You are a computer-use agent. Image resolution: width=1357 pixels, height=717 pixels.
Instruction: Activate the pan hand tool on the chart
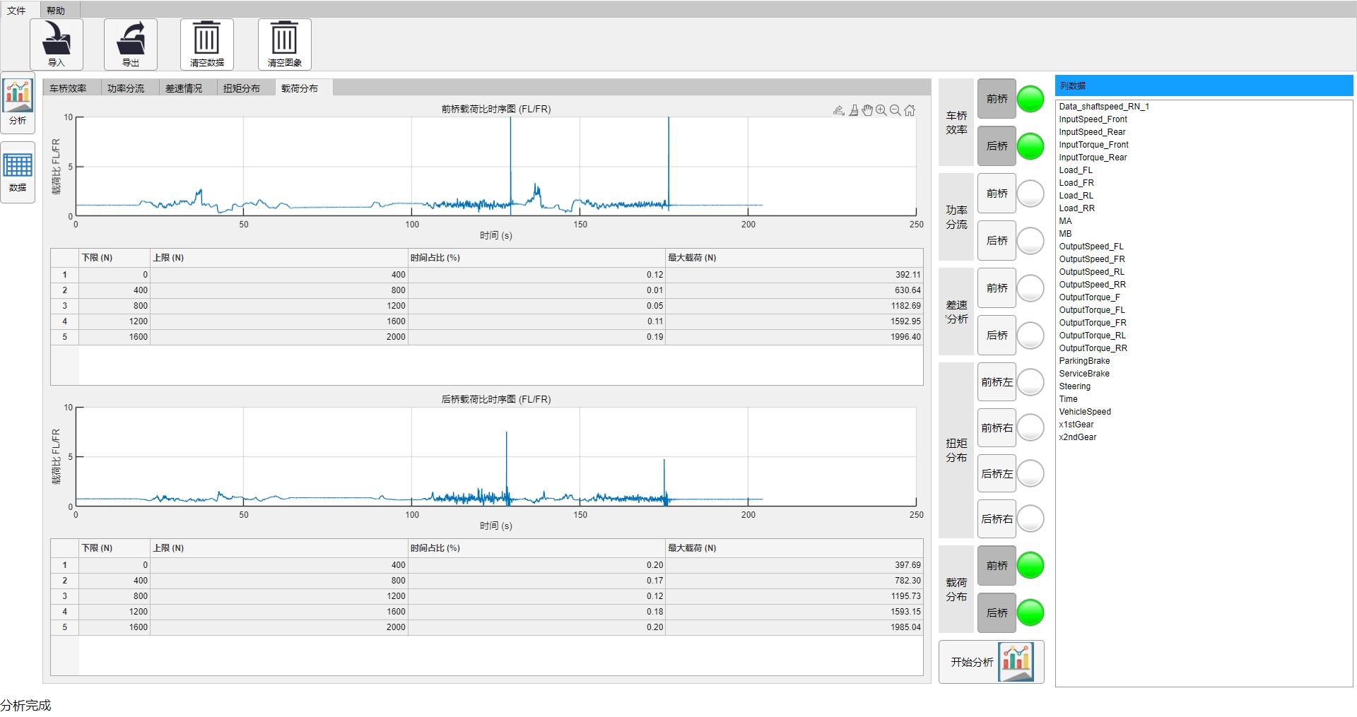pyautogui.click(x=867, y=110)
